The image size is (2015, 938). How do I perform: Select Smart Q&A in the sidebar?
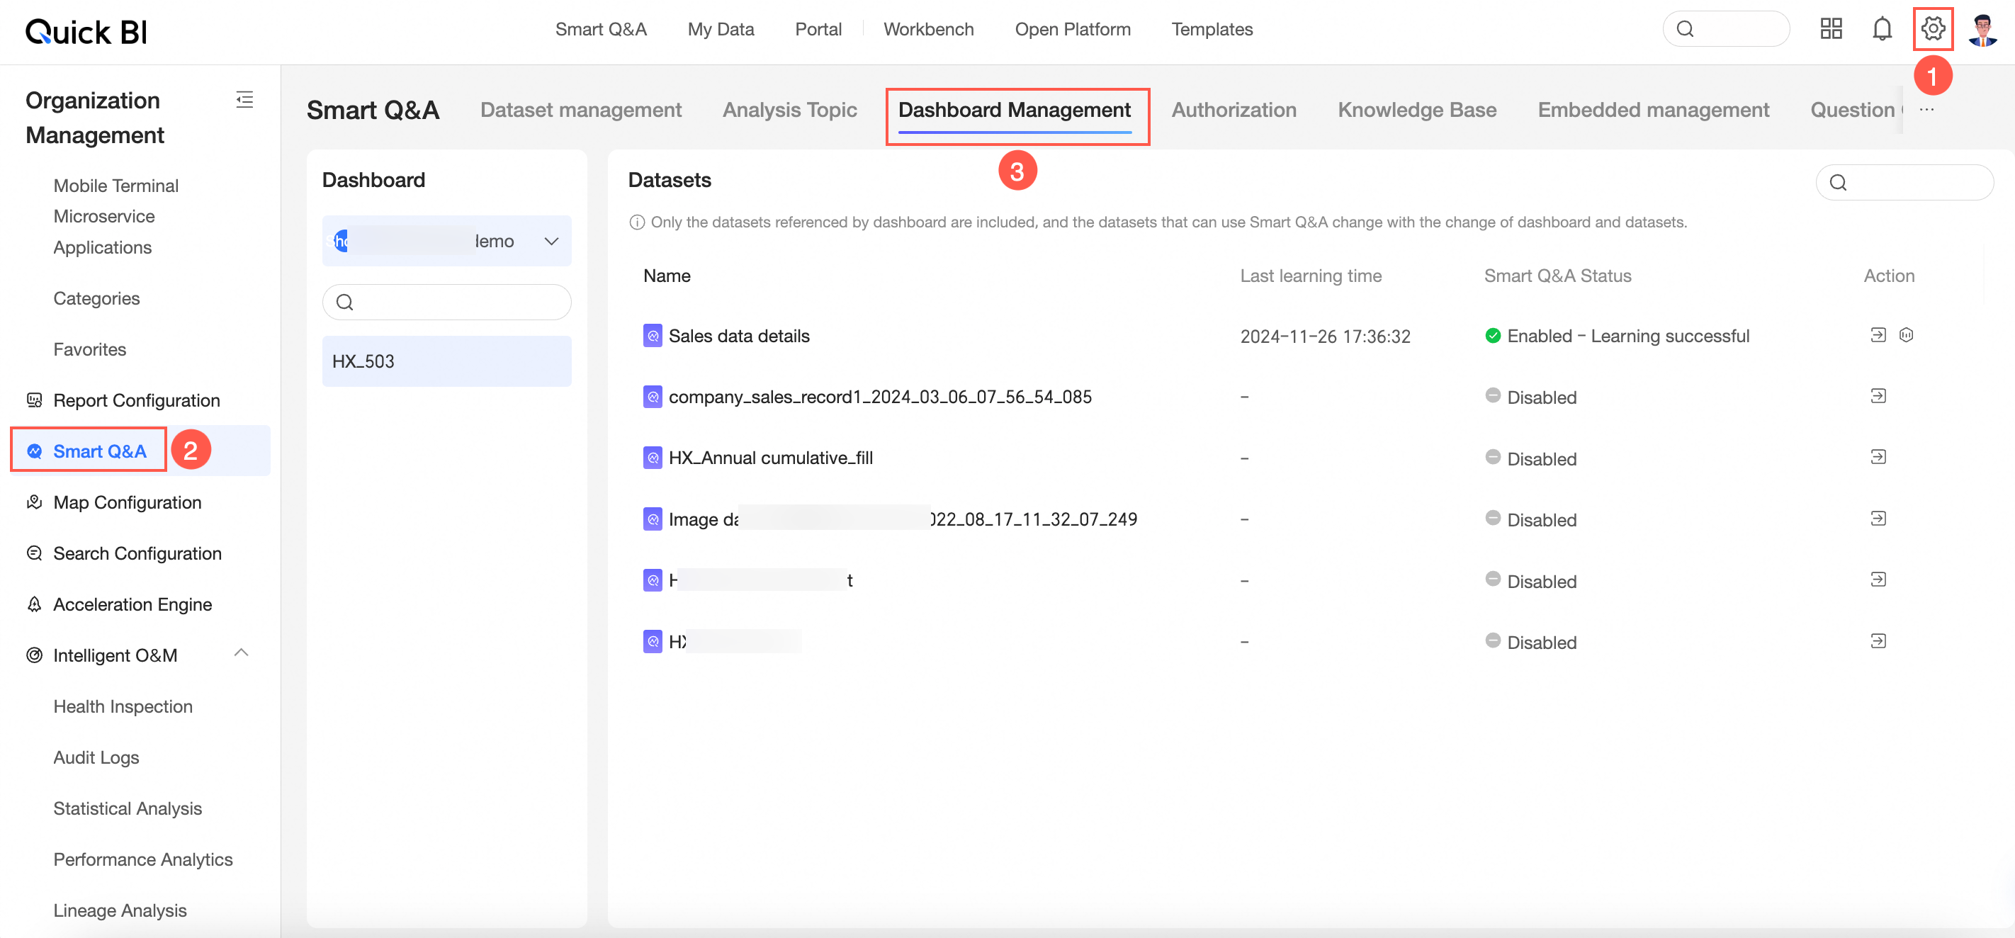tap(99, 451)
